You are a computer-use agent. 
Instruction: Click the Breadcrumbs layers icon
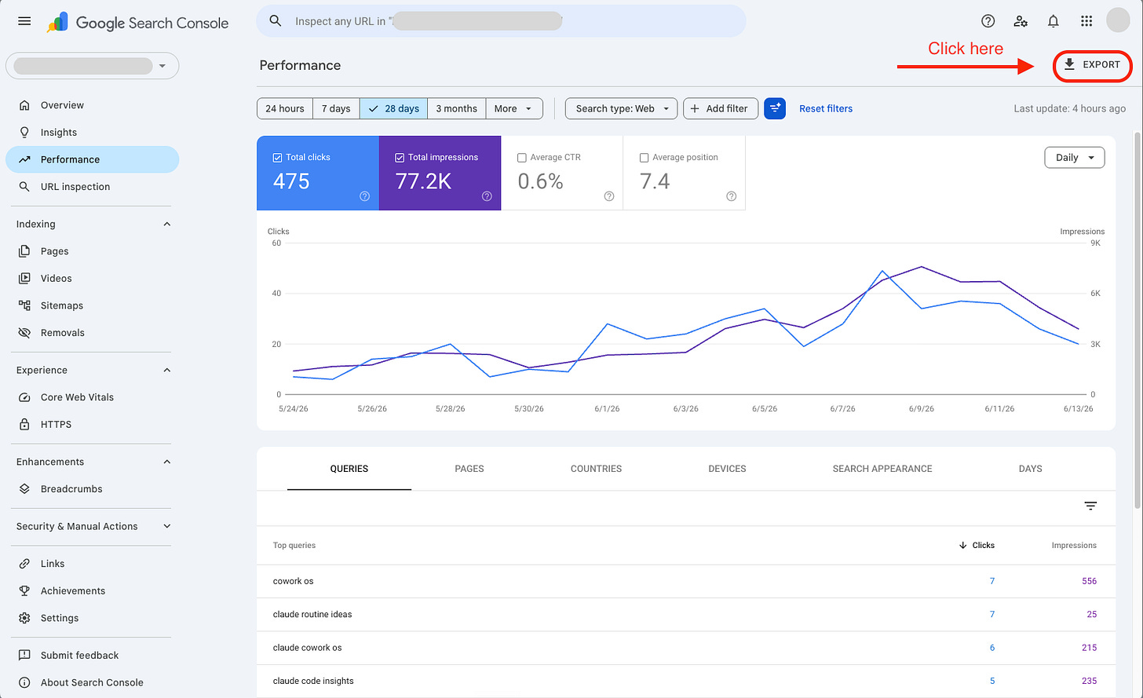point(24,489)
